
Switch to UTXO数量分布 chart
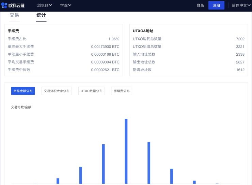point(92,91)
